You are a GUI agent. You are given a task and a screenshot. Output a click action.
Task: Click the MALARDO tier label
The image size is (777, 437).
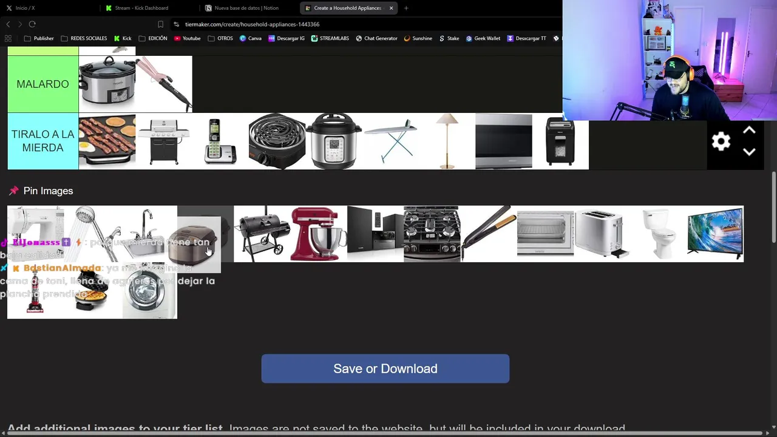(x=43, y=84)
